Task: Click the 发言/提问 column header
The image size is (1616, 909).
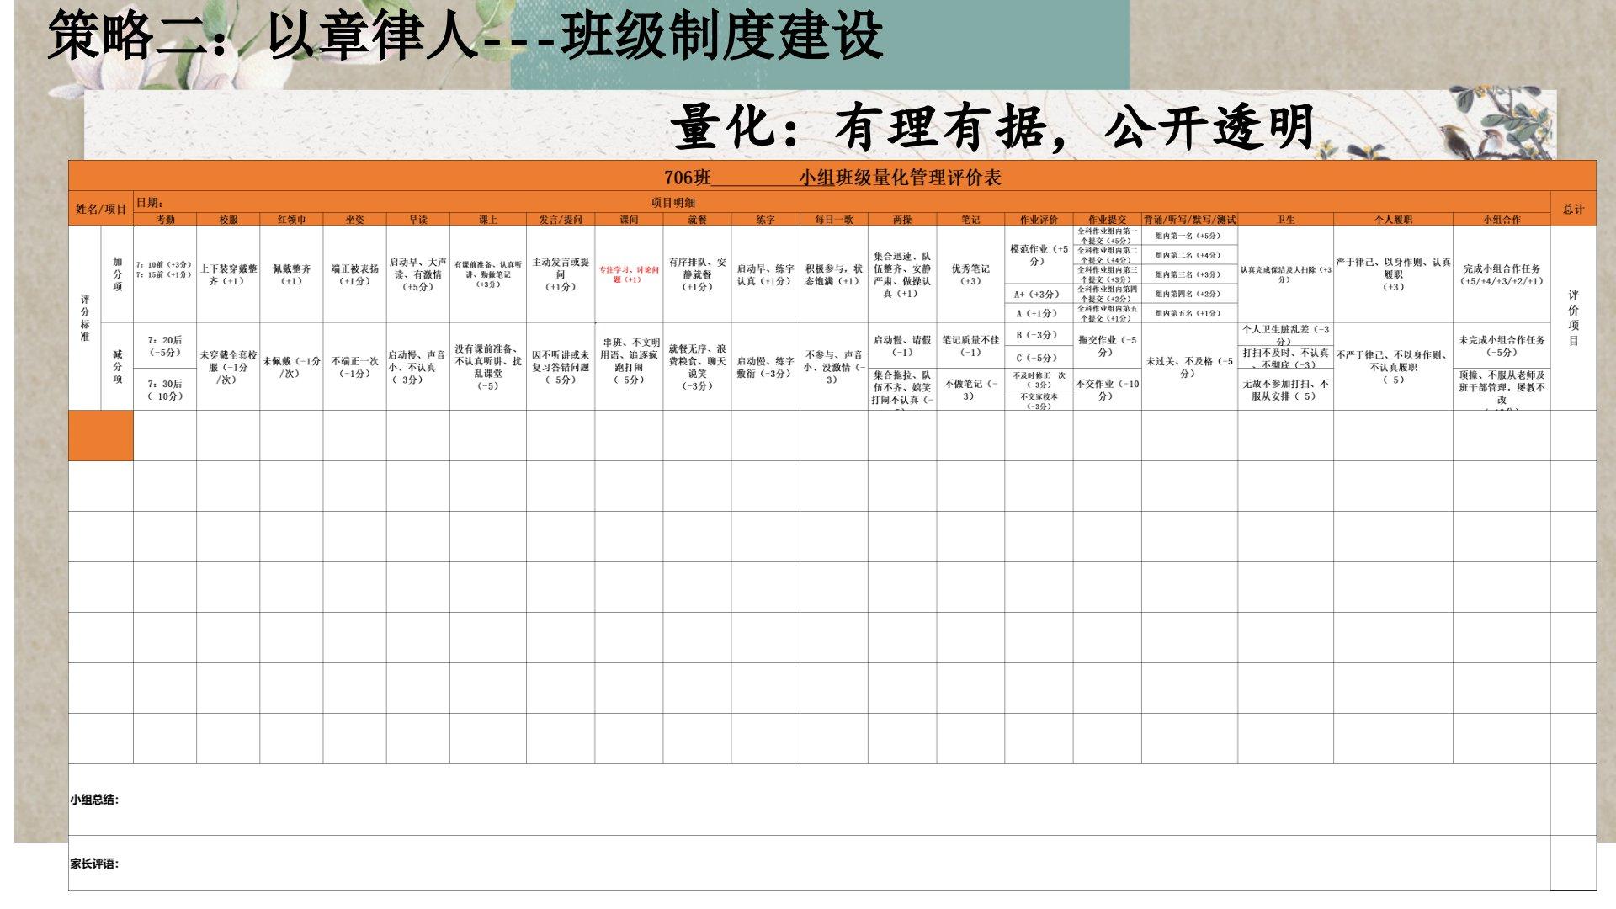Action: pyautogui.click(x=560, y=220)
